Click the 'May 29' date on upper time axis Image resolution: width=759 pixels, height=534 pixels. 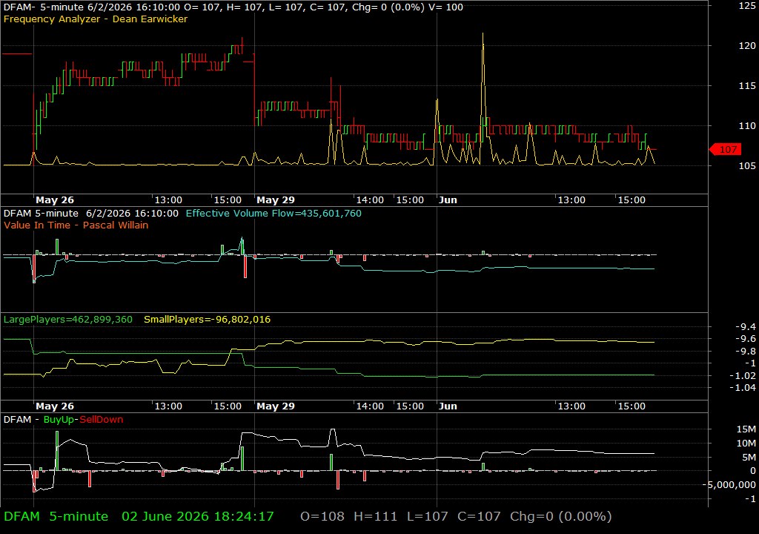coord(276,200)
